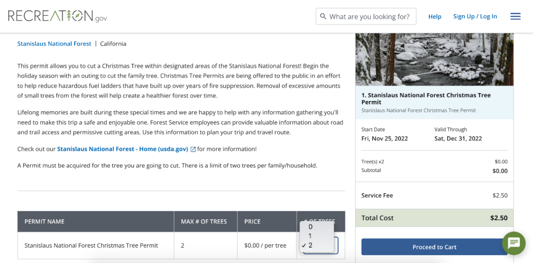Open the chat support bubble icon
The height and width of the screenshot is (263, 533).
click(514, 243)
